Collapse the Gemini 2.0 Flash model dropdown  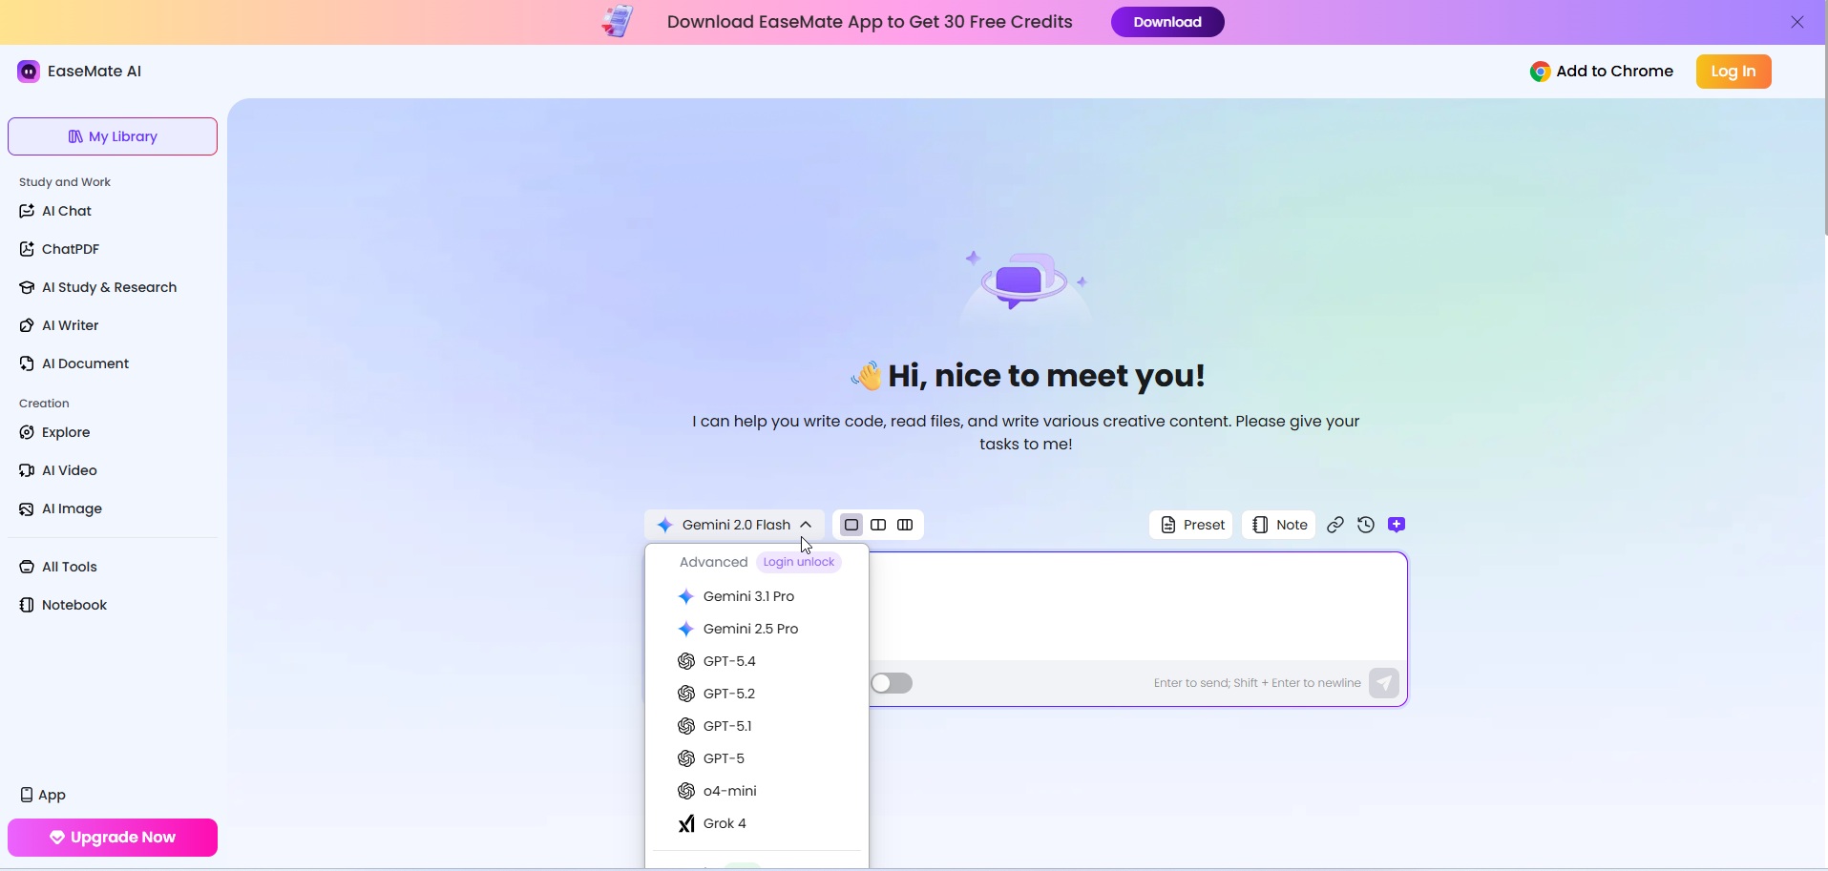pos(734,525)
